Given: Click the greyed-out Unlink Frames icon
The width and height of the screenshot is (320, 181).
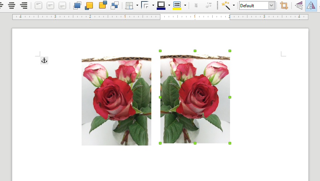Looking at the screenshot, I should [208, 5].
